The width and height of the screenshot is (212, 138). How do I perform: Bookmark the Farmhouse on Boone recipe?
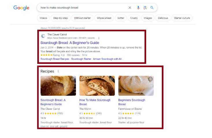coord(150,79)
